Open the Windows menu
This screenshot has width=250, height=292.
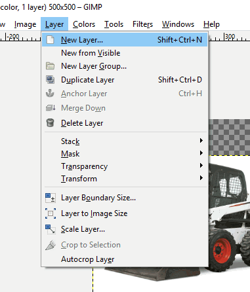point(178,24)
